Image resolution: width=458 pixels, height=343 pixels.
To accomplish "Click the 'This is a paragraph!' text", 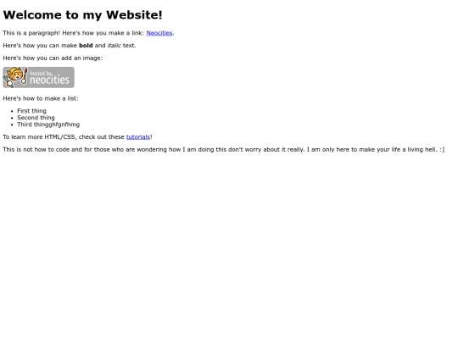I will tap(31, 33).
